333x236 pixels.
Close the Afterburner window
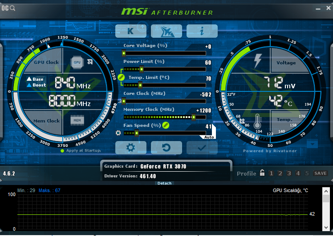pyautogui.click(x=329, y=8)
